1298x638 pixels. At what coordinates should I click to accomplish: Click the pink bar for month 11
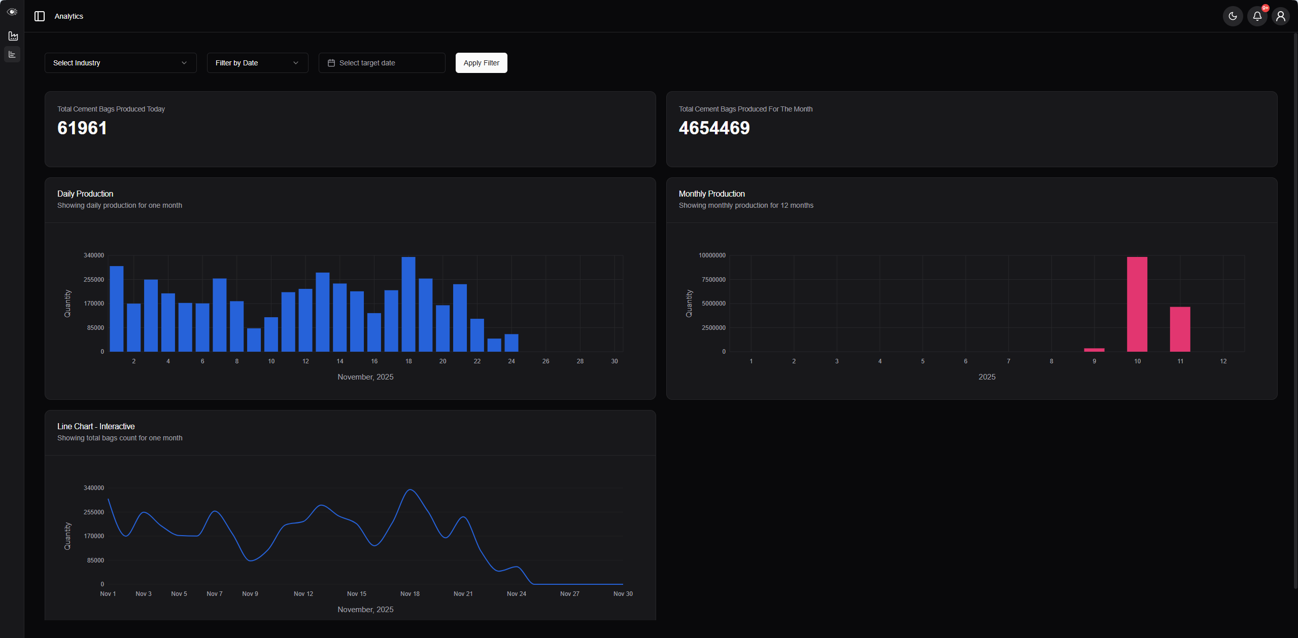click(x=1180, y=329)
